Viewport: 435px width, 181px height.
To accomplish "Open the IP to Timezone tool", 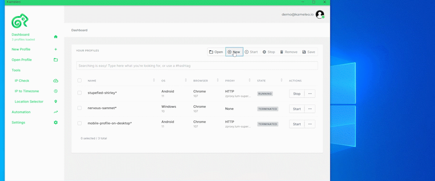I will pos(27,91).
